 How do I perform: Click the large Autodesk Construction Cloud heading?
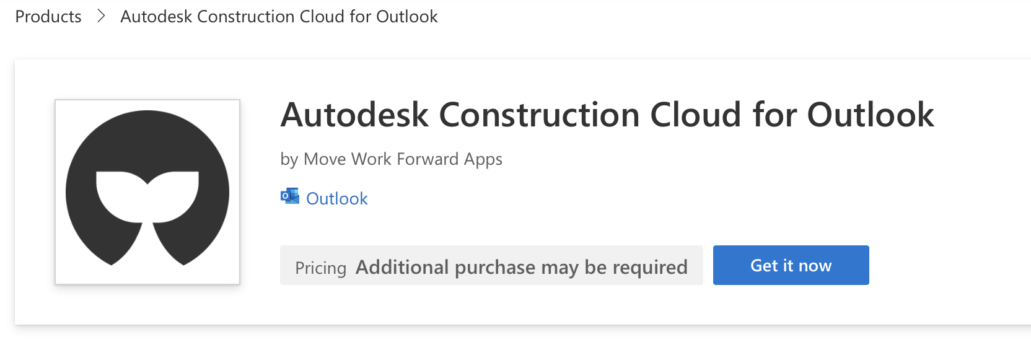(607, 115)
